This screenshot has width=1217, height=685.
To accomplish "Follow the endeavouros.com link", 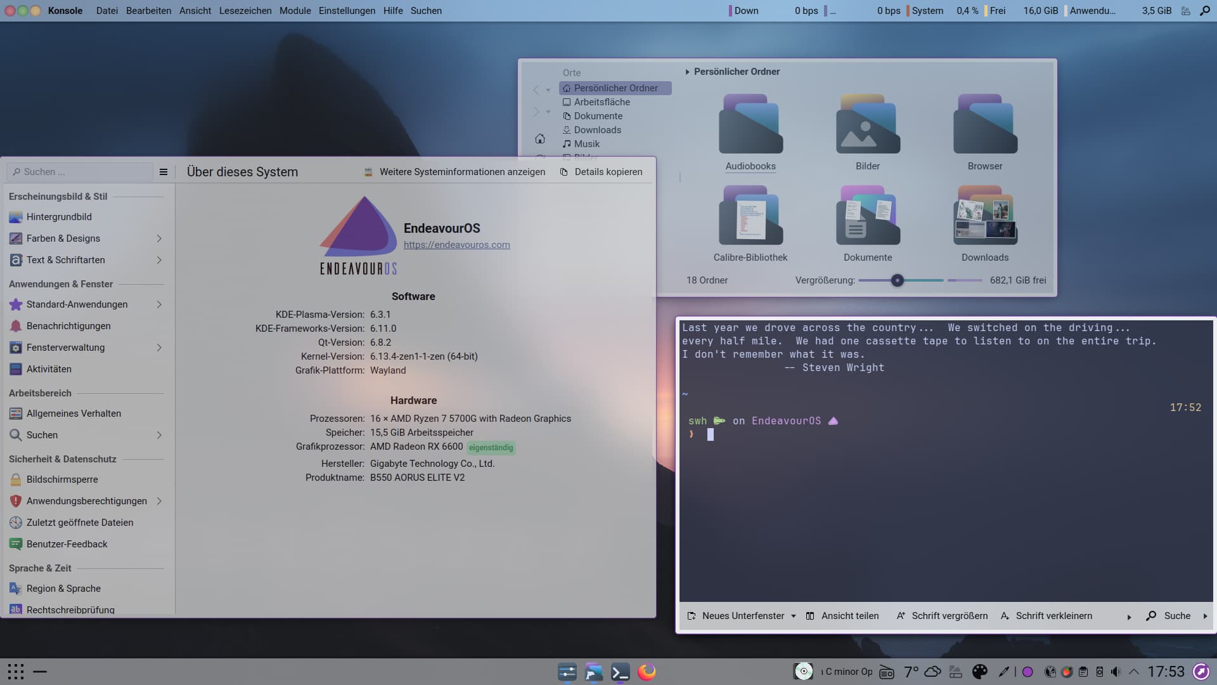I will tap(456, 245).
